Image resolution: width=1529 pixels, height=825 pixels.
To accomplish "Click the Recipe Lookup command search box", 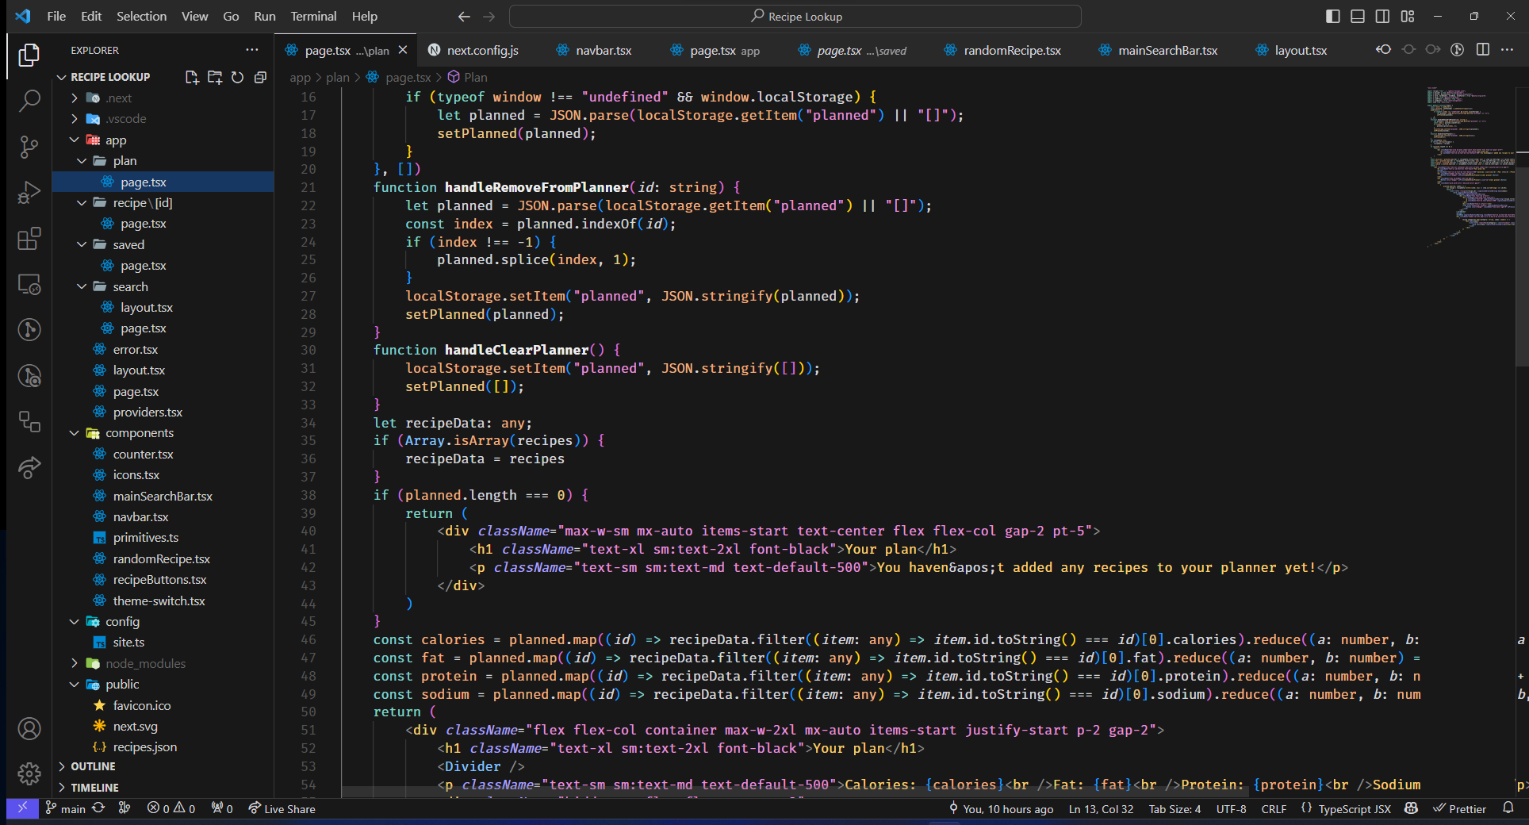I will coord(795,17).
